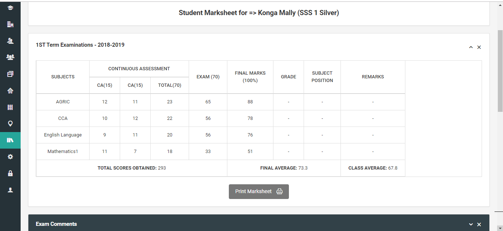The height and width of the screenshot is (231, 503).
Task: Close the Exam Comments panel
Action: tap(479, 224)
